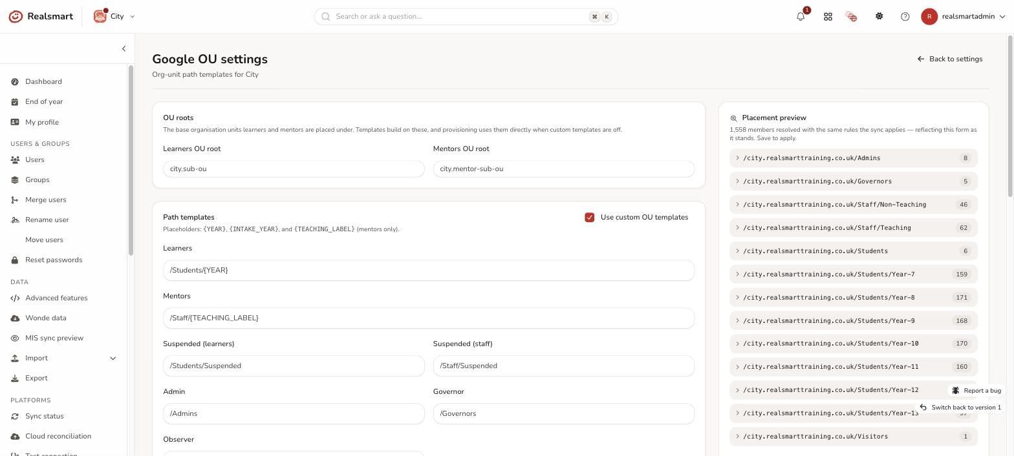Viewport: 1014px width, 456px height.
Task: Click the Groups layers icon
Action: 15,180
